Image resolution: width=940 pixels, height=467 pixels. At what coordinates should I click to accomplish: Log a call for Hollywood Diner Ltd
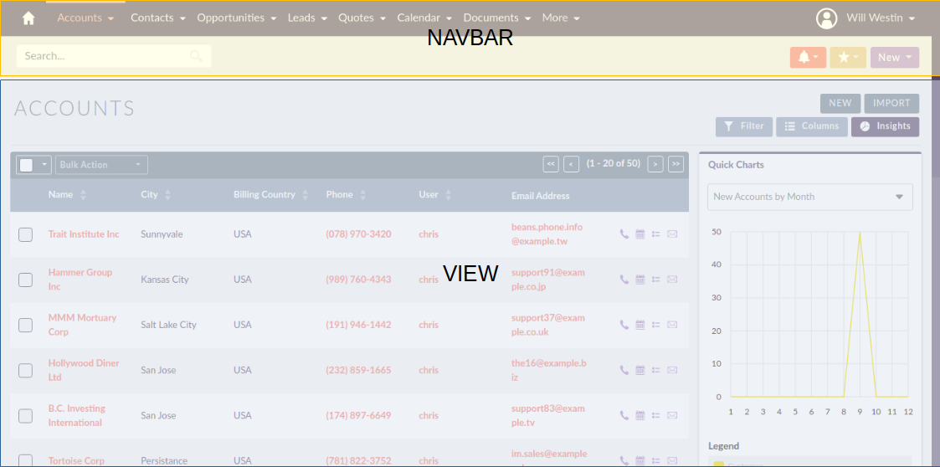coord(624,370)
